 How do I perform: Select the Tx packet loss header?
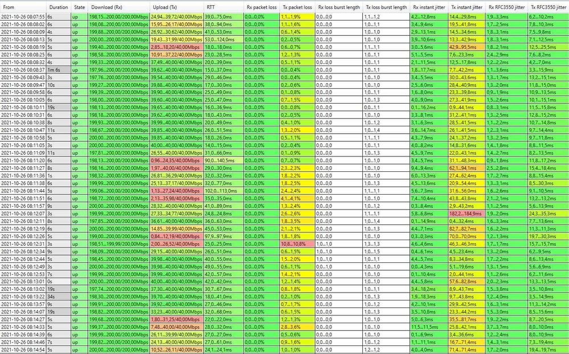[x=297, y=7]
